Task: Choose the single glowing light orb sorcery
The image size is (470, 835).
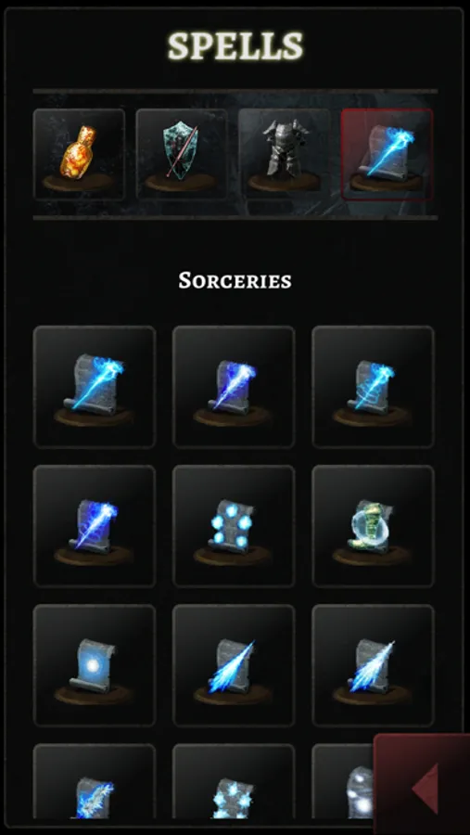Action: pyautogui.click(x=95, y=665)
